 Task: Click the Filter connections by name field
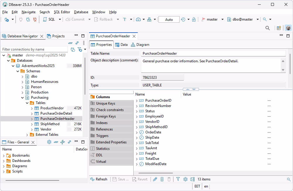pyautogui.click(x=34, y=49)
